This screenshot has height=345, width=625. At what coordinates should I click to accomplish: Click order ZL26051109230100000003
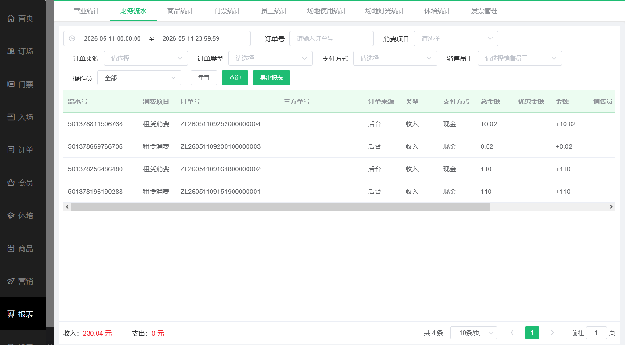point(220,146)
